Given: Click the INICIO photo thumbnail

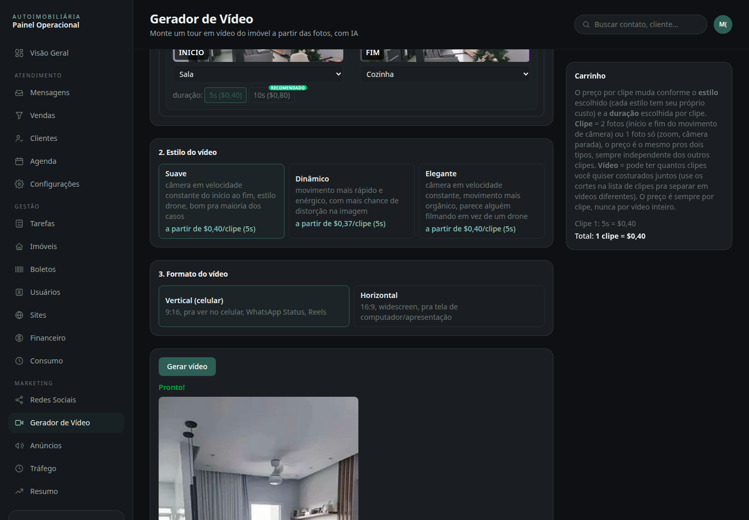Looking at the screenshot, I should click(258, 55).
